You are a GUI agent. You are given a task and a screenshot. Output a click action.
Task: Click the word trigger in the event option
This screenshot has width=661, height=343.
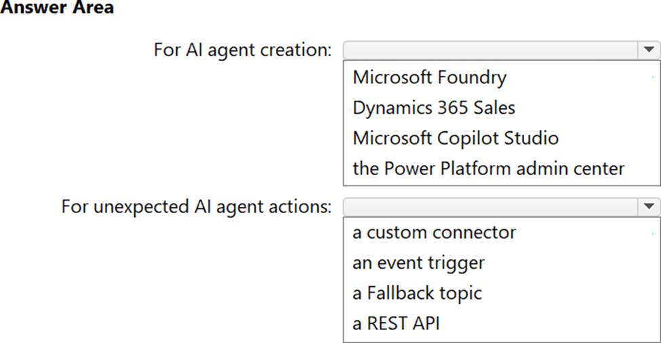click(x=460, y=262)
